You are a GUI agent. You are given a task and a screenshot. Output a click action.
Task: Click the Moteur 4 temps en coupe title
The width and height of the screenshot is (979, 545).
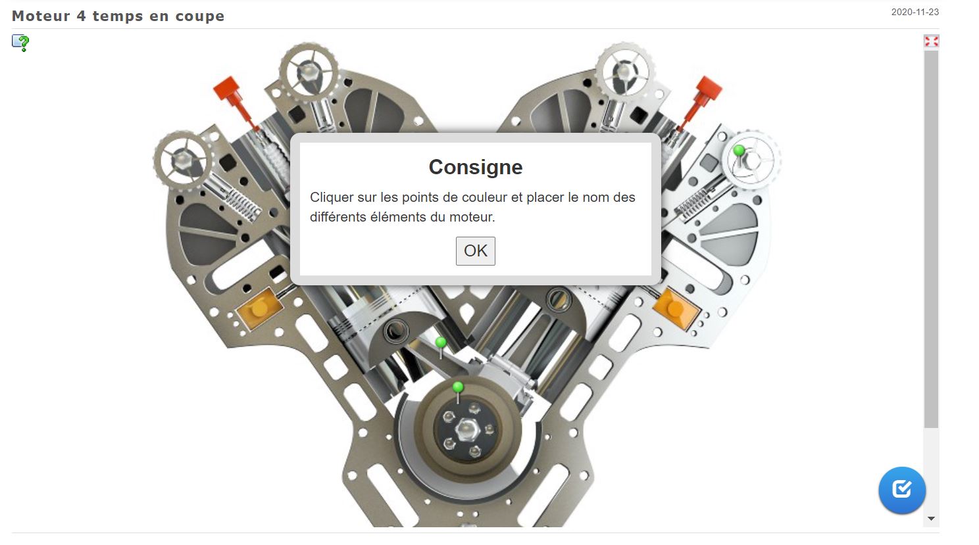pyautogui.click(x=118, y=16)
